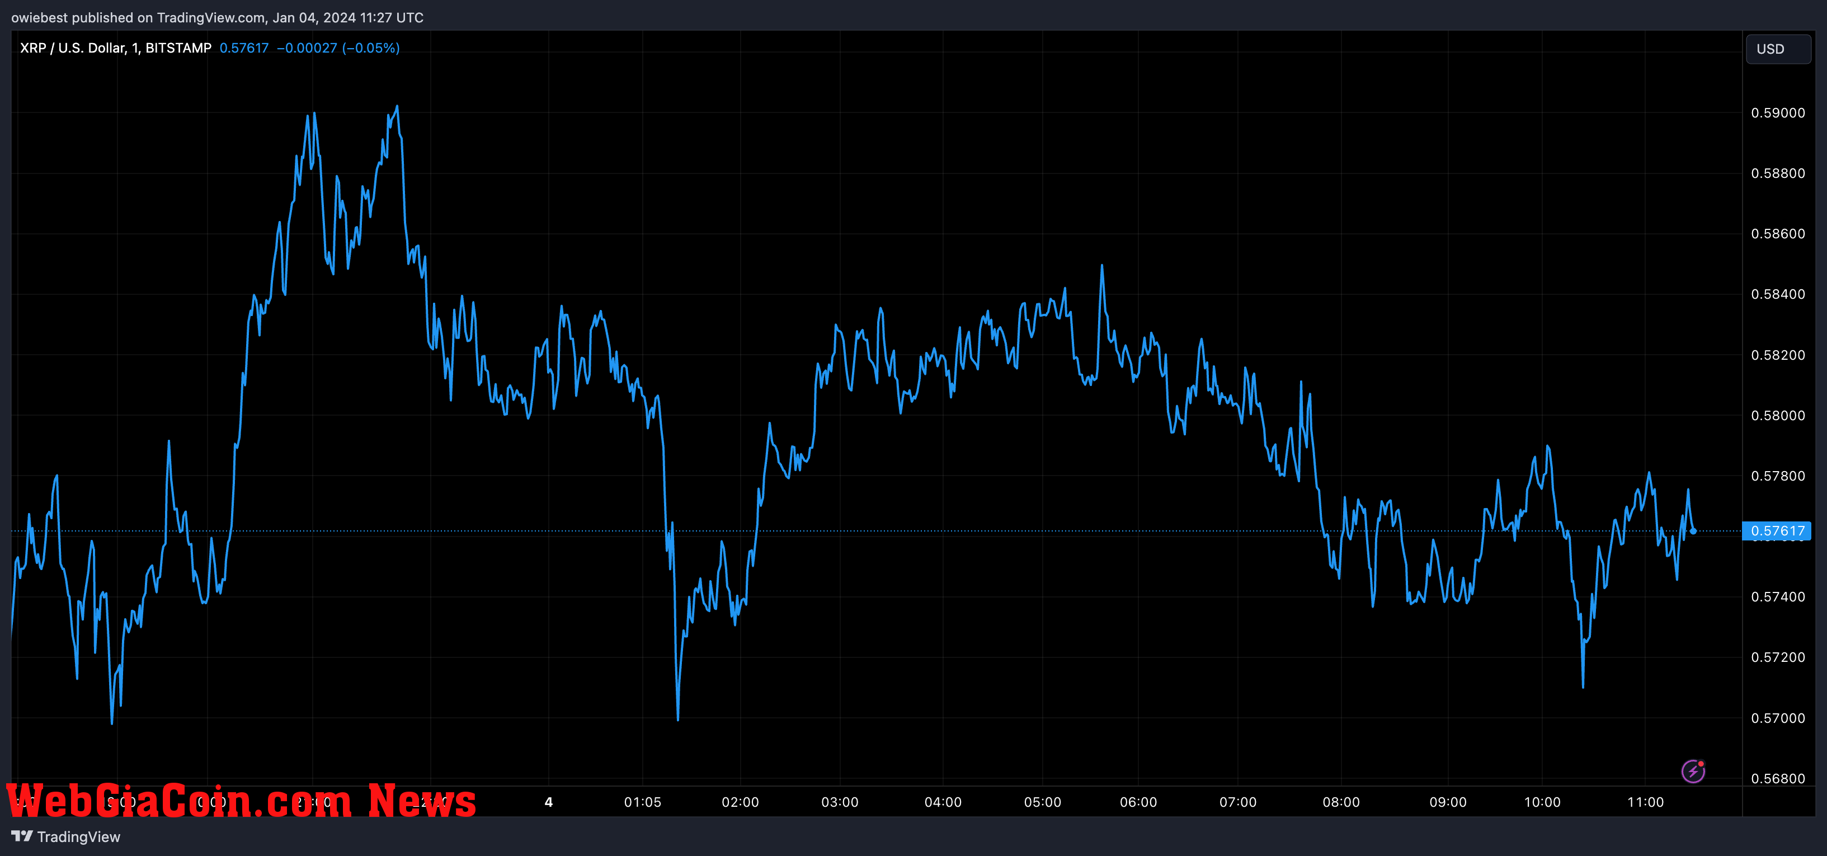Click the 0.58200 price axis label
This screenshot has width=1827, height=856.
coord(1778,355)
